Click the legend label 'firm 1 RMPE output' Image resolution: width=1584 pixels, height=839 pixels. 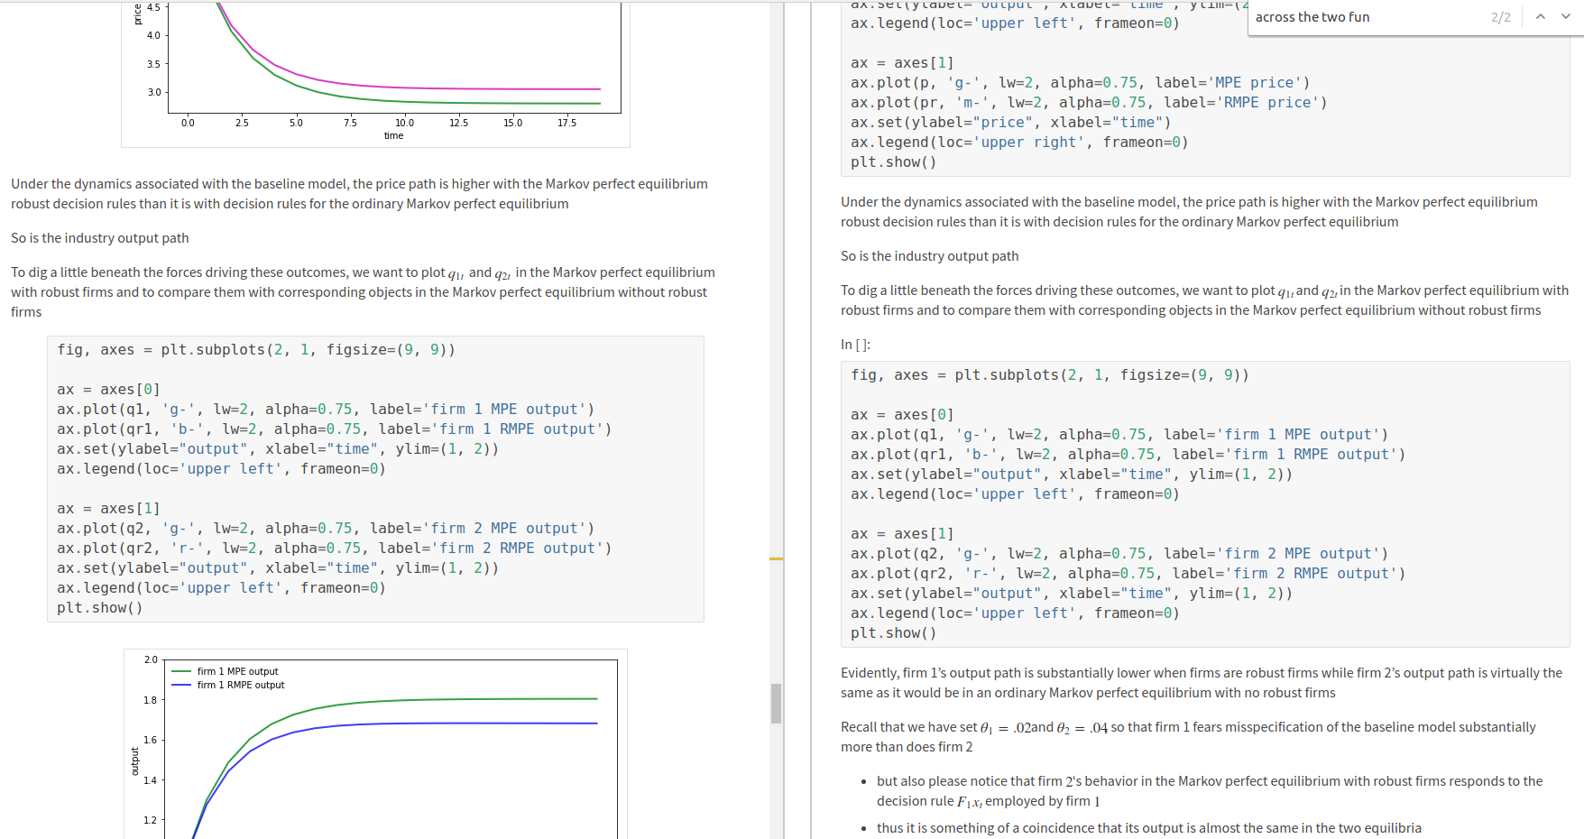(x=244, y=685)
